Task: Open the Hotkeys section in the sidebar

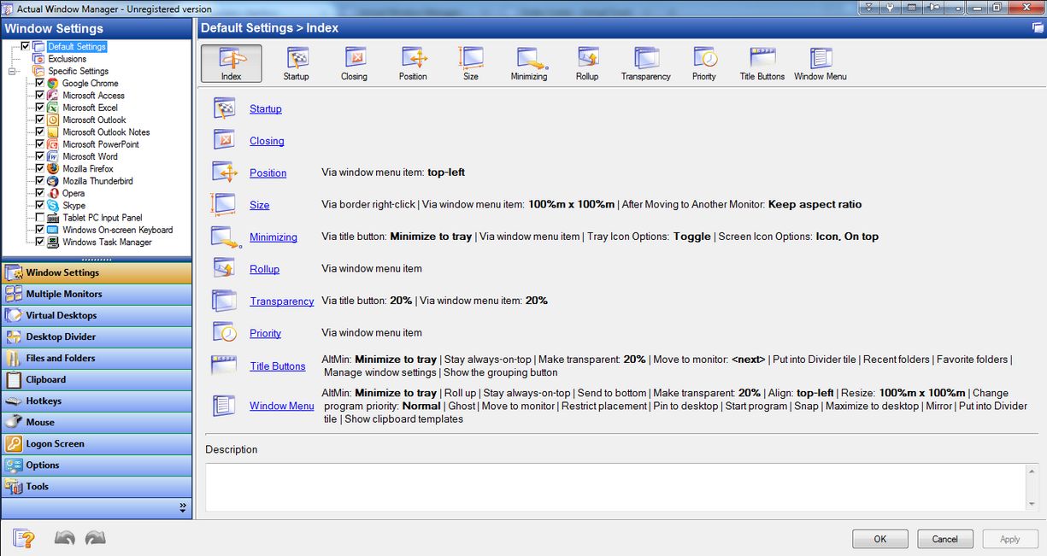Action: (97, 401)
